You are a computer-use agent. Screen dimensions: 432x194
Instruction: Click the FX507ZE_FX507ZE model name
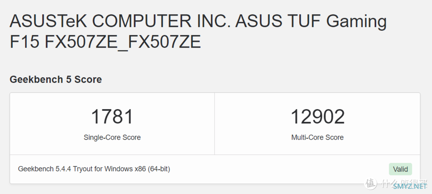point(122,42)
